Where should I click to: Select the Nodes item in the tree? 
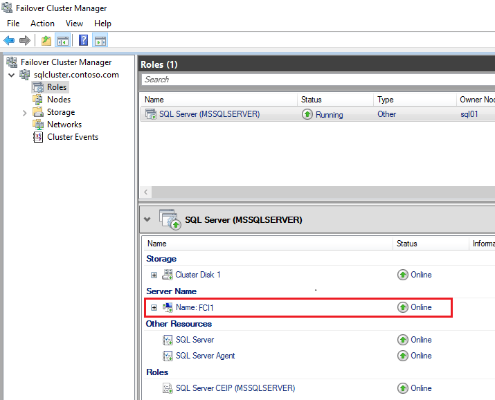pyautogui.click(x=58, y=100)
